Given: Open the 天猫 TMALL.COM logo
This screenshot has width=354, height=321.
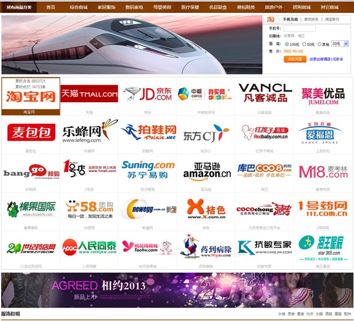Looking at the screenshot, I should click(89, 93).
